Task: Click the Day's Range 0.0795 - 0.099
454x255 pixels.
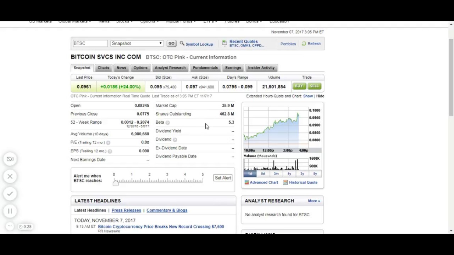Action: click(237, 87)
